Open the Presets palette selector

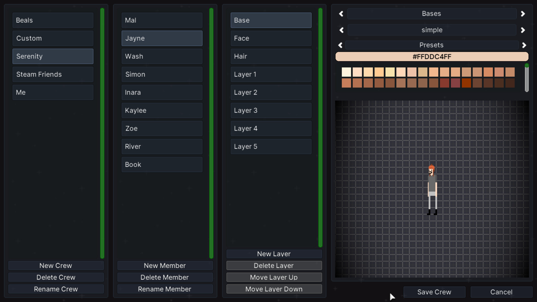(432, 45)
